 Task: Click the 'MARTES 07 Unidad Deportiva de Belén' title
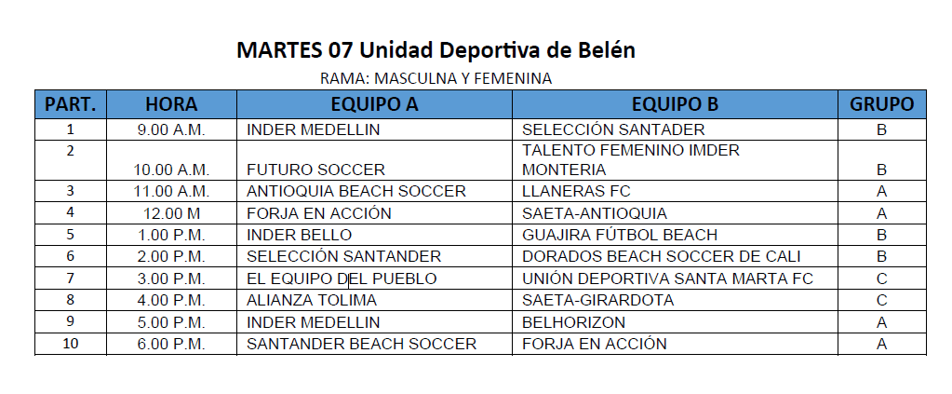(436, 49)
